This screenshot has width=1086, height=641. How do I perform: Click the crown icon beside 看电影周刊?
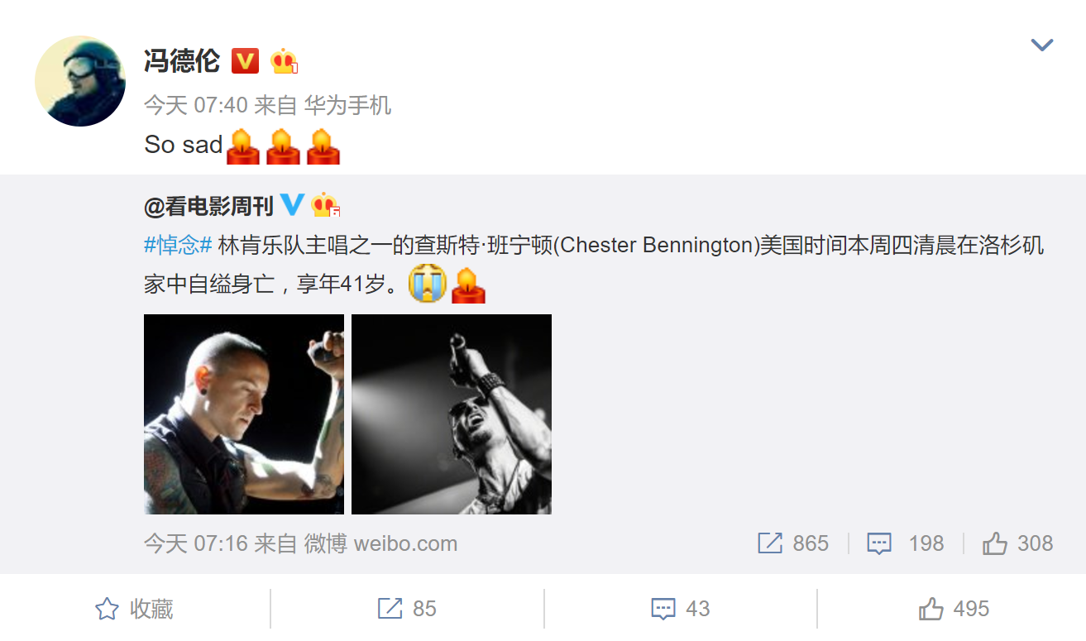coord(326,205)
